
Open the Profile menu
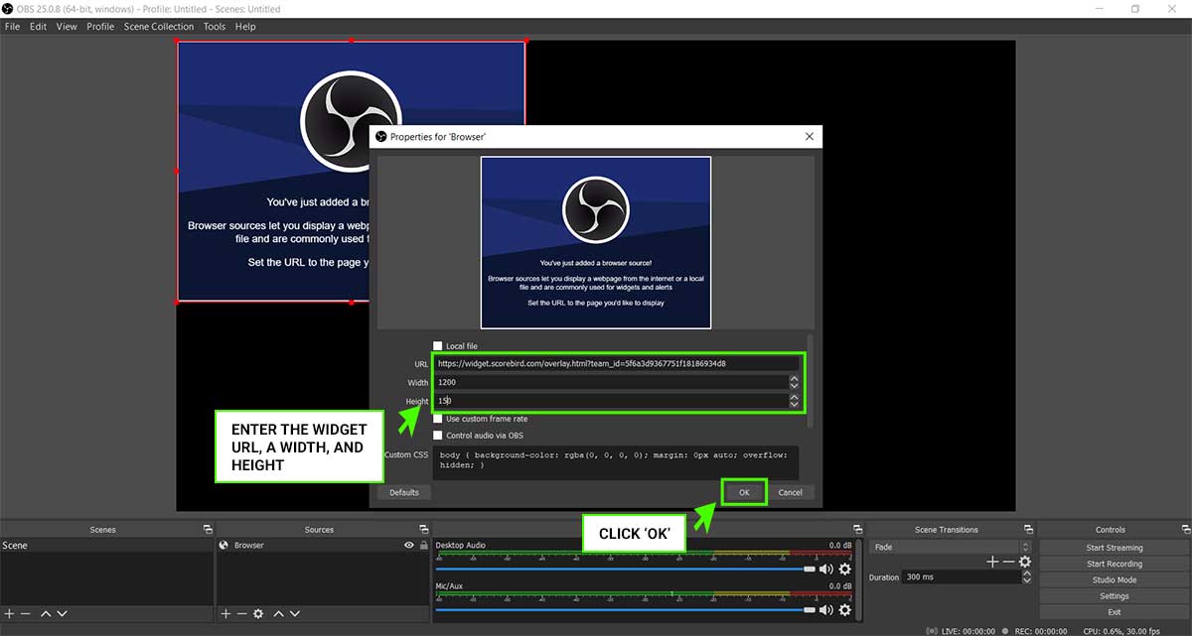point(100,27)
